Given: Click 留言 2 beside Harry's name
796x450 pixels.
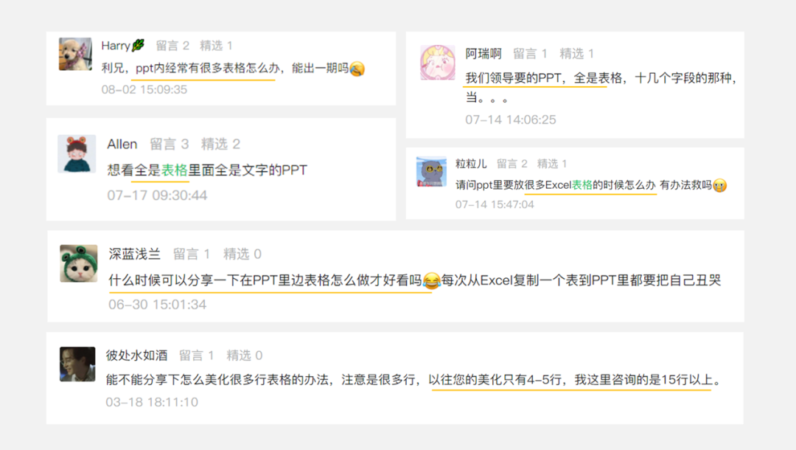Looking at the screenshot, I should [172, 46].
